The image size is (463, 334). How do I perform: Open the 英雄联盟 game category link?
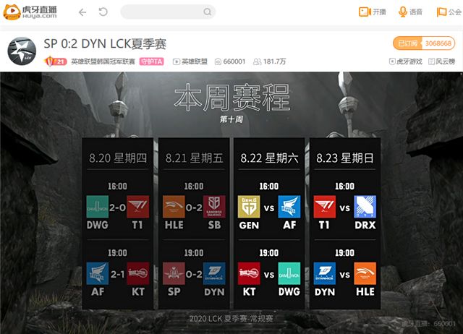pos(195,61)
